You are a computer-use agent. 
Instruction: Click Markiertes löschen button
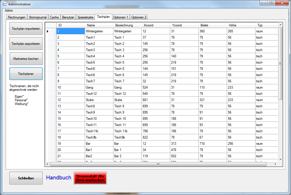pyautogui.click(x=26, y=59)
